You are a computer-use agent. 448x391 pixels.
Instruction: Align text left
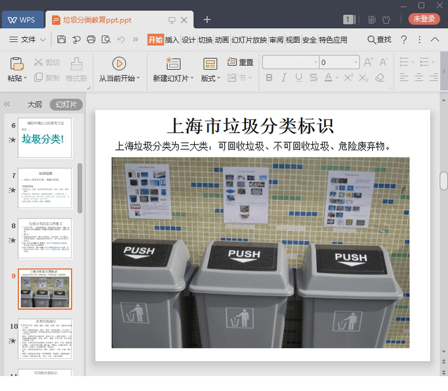point(404,78)
